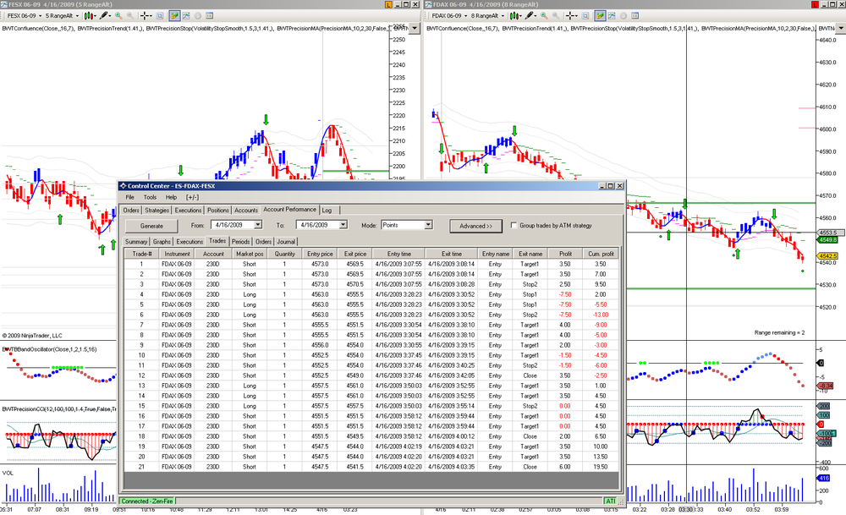846x515 pixels.
Task: Sort by Entry price column header
Action: (x=320, y=254)
